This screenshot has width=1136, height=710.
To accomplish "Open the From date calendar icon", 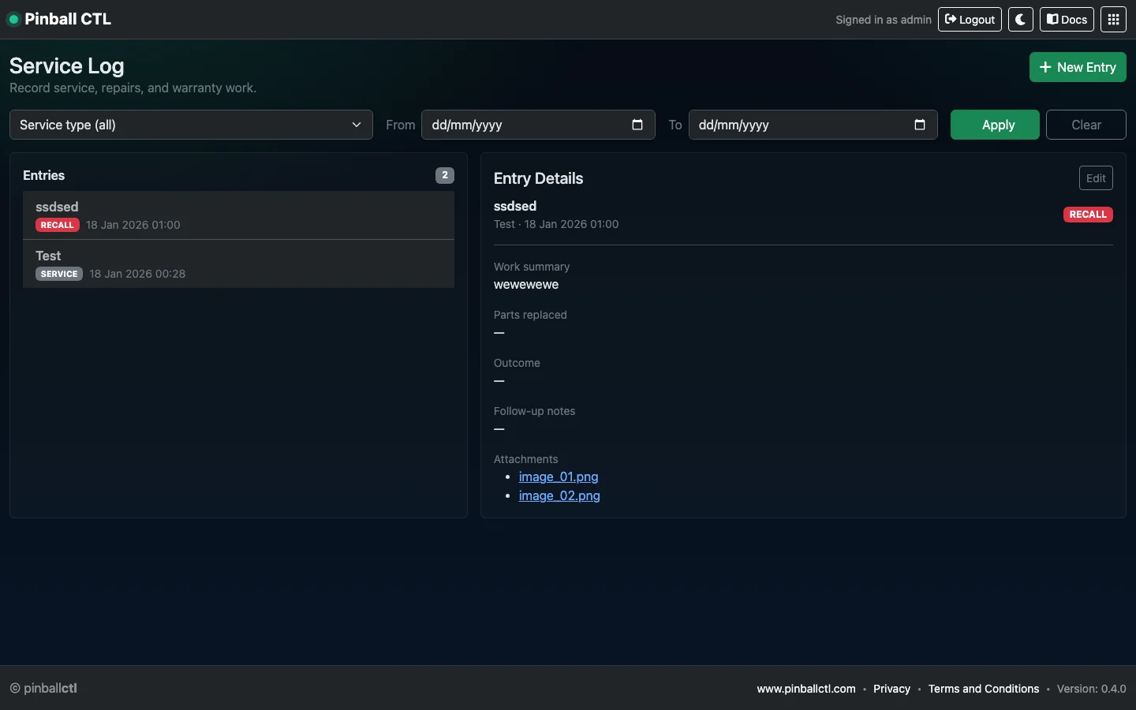I will point(637,125).
